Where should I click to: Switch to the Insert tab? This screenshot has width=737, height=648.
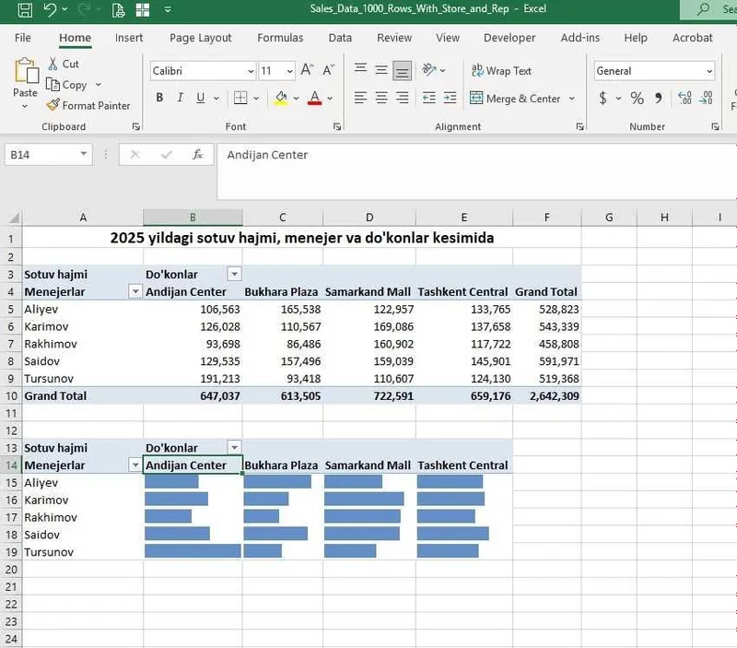[129, 38]
